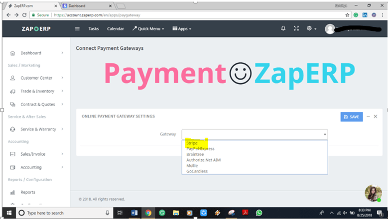This screenshot has width=390, height=220.
Task: Click the Sales/Invoice icon in sidebar
Action: 12,154
